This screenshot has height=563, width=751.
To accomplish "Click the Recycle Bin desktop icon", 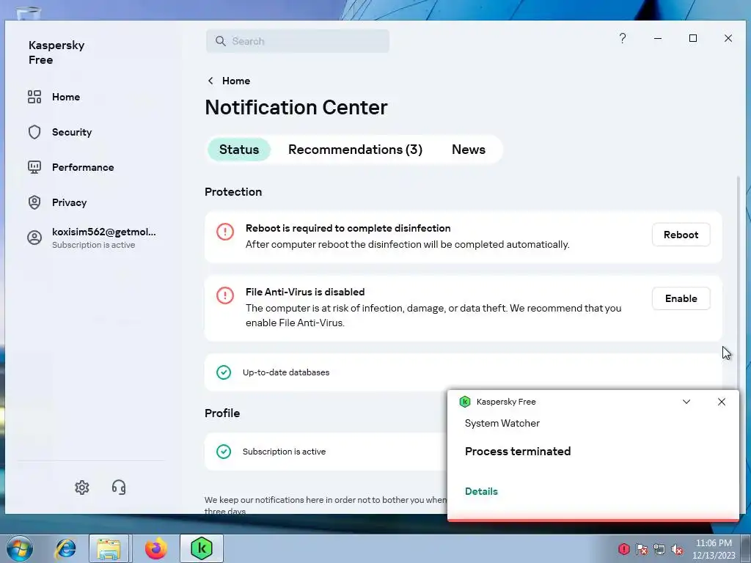I will pyautogui.click(x=28, y=12).
